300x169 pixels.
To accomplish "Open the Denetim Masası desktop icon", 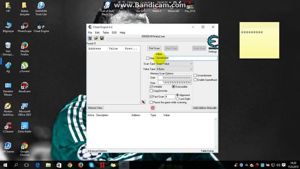I will [x=8, y=89].
